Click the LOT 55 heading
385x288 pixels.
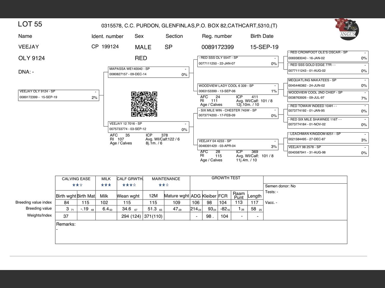[x=30, y=24]
